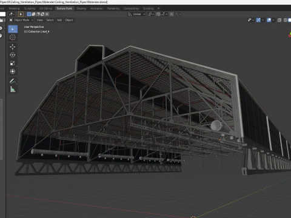Set selection mode to Invert

42,14
